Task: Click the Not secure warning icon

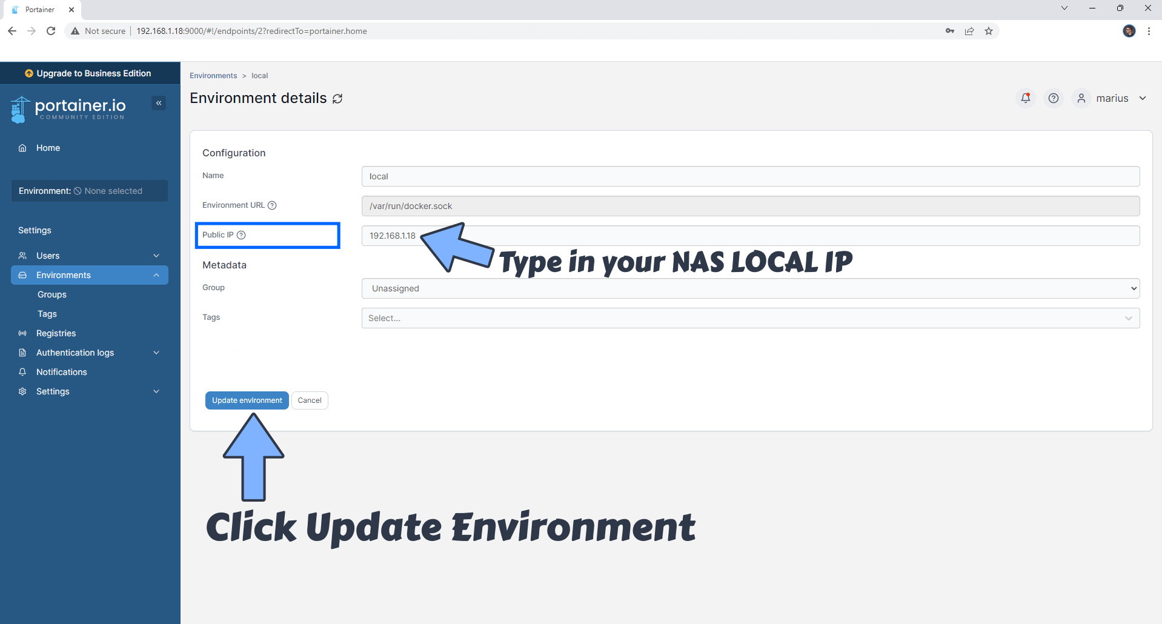Action: click(x=75, y=31)
